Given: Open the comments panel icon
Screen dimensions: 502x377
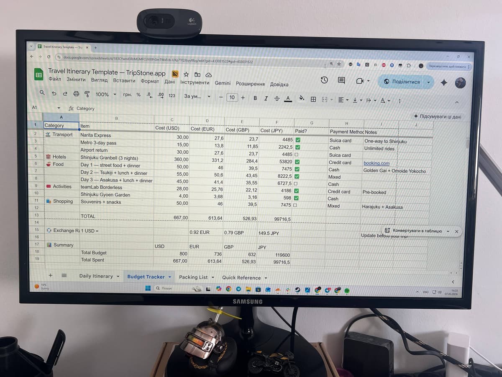Looking at the screenshot, I should (x=341, y=81).
